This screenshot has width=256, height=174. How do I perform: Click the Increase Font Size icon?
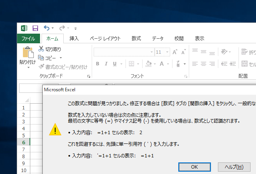(174, 52)
